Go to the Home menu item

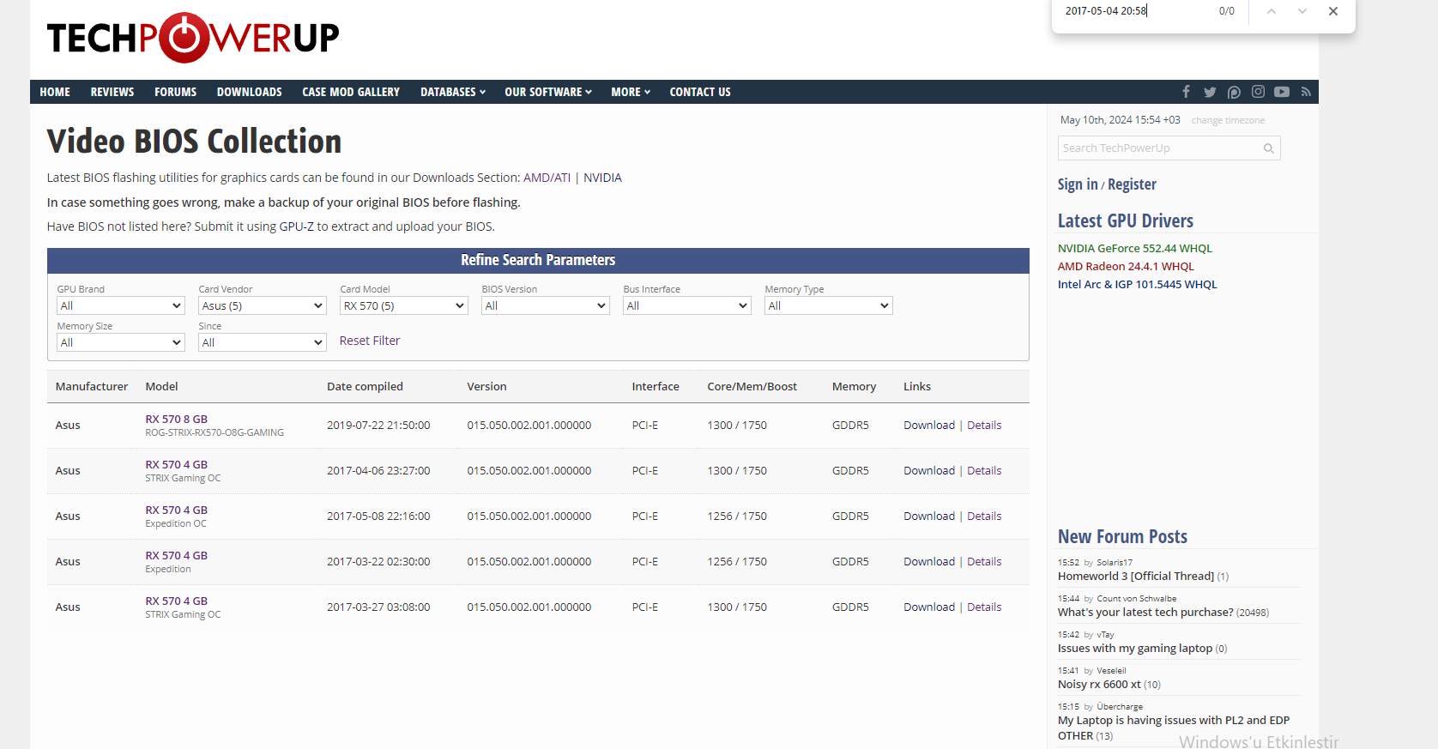pos(55,92)
